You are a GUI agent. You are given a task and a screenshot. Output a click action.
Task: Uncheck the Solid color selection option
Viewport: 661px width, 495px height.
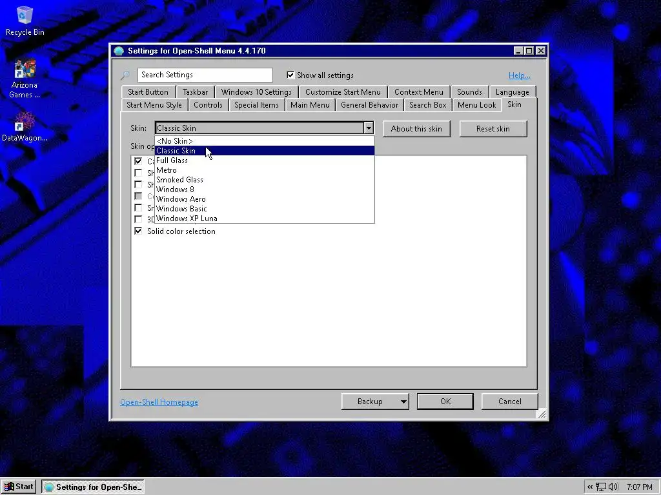[x=138, y=231]
